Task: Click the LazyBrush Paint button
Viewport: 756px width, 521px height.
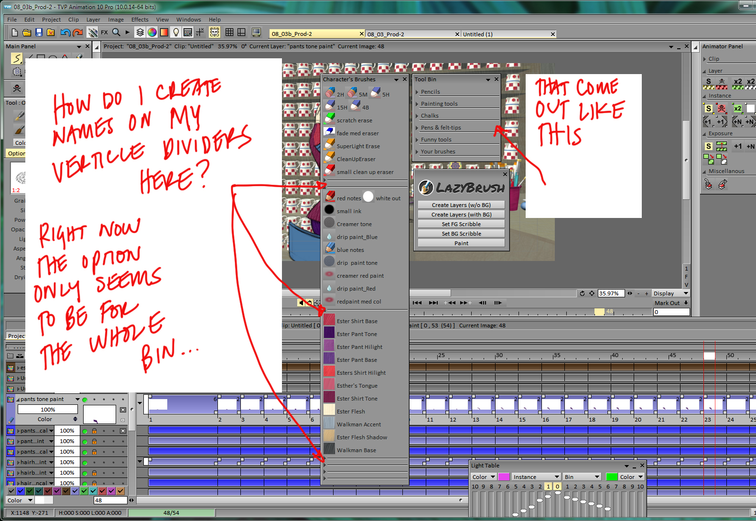Action: [x=461, y=243]
